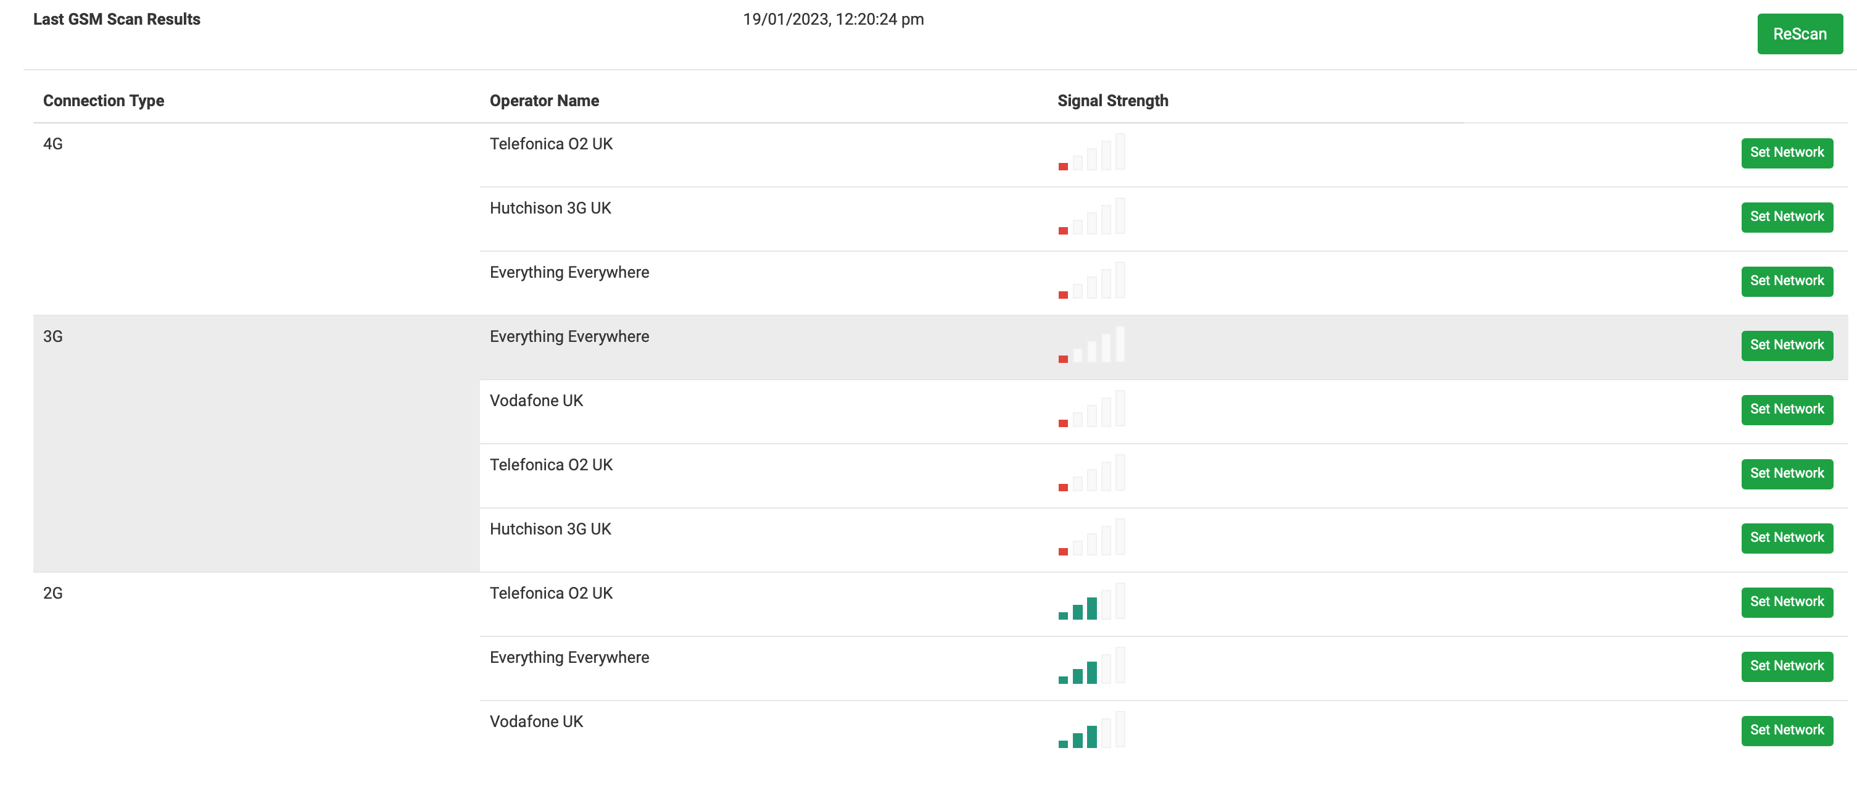The width and height of the screenshot is (1857, 790).
Task: Set network for 4G Telefonica O2 UK
Action: (1786, 153)
